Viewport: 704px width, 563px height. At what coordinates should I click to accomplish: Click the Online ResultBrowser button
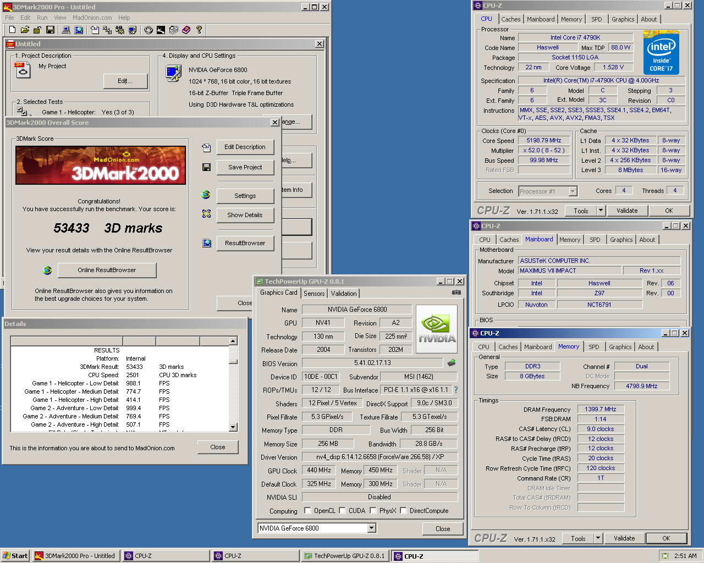pos(107,270)
